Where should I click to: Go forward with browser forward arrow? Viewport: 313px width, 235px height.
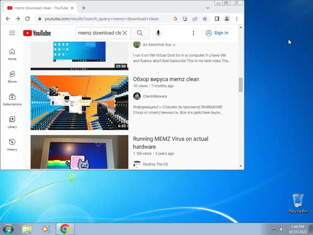coord(18,19)
